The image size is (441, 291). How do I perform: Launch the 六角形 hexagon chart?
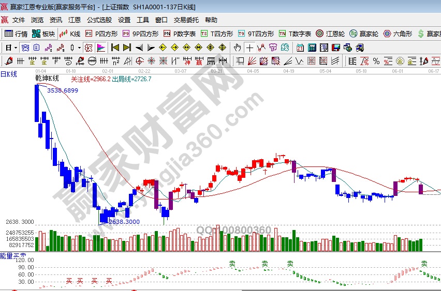click(x=398, y=34)
